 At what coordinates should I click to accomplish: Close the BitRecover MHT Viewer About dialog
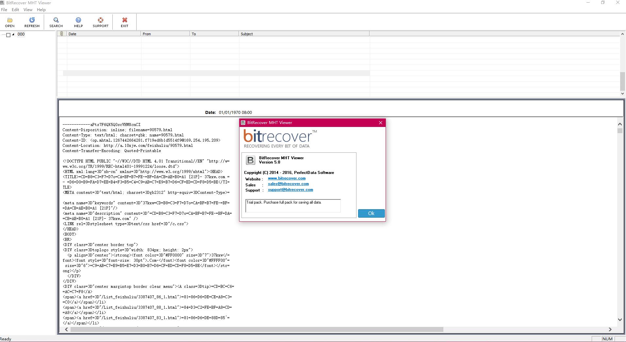click(x=380, y=123)
